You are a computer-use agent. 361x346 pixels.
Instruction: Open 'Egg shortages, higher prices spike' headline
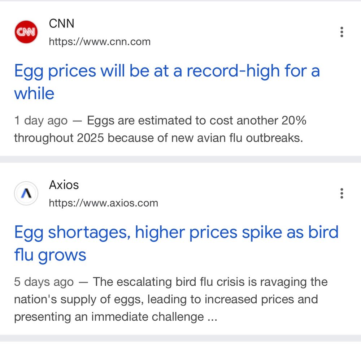pyautogui.click(x=177, y=243)
